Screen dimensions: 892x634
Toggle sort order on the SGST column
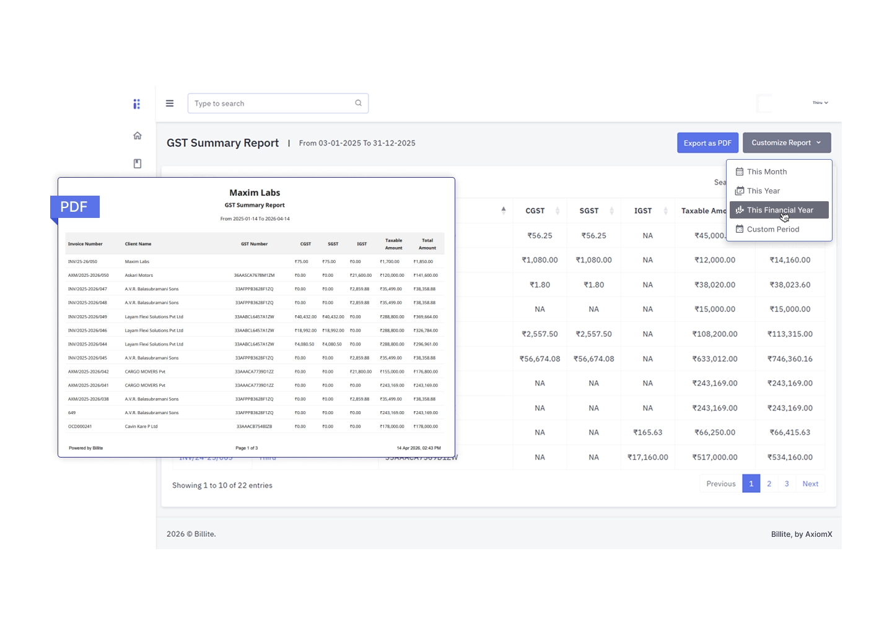[x=611, y=211]
